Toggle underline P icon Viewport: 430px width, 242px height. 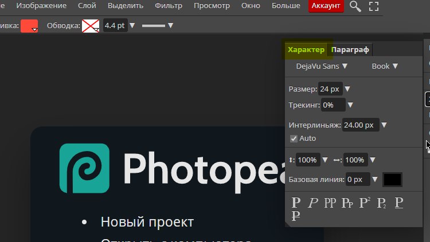point(398,203)
